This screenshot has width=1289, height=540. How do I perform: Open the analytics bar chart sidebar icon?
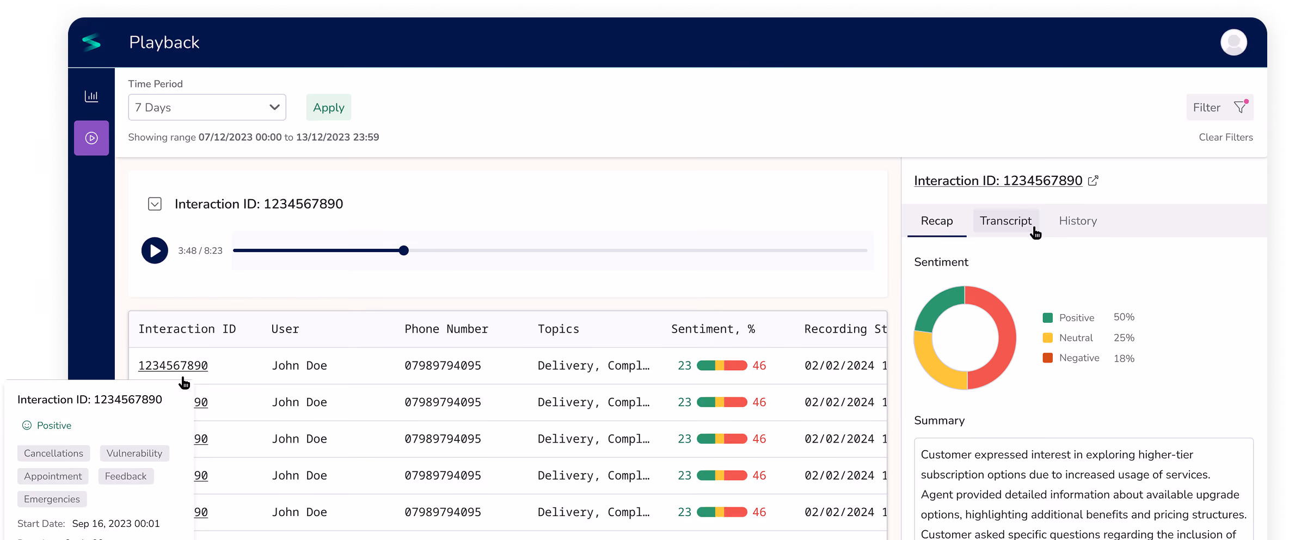click(x=91, y=96)
